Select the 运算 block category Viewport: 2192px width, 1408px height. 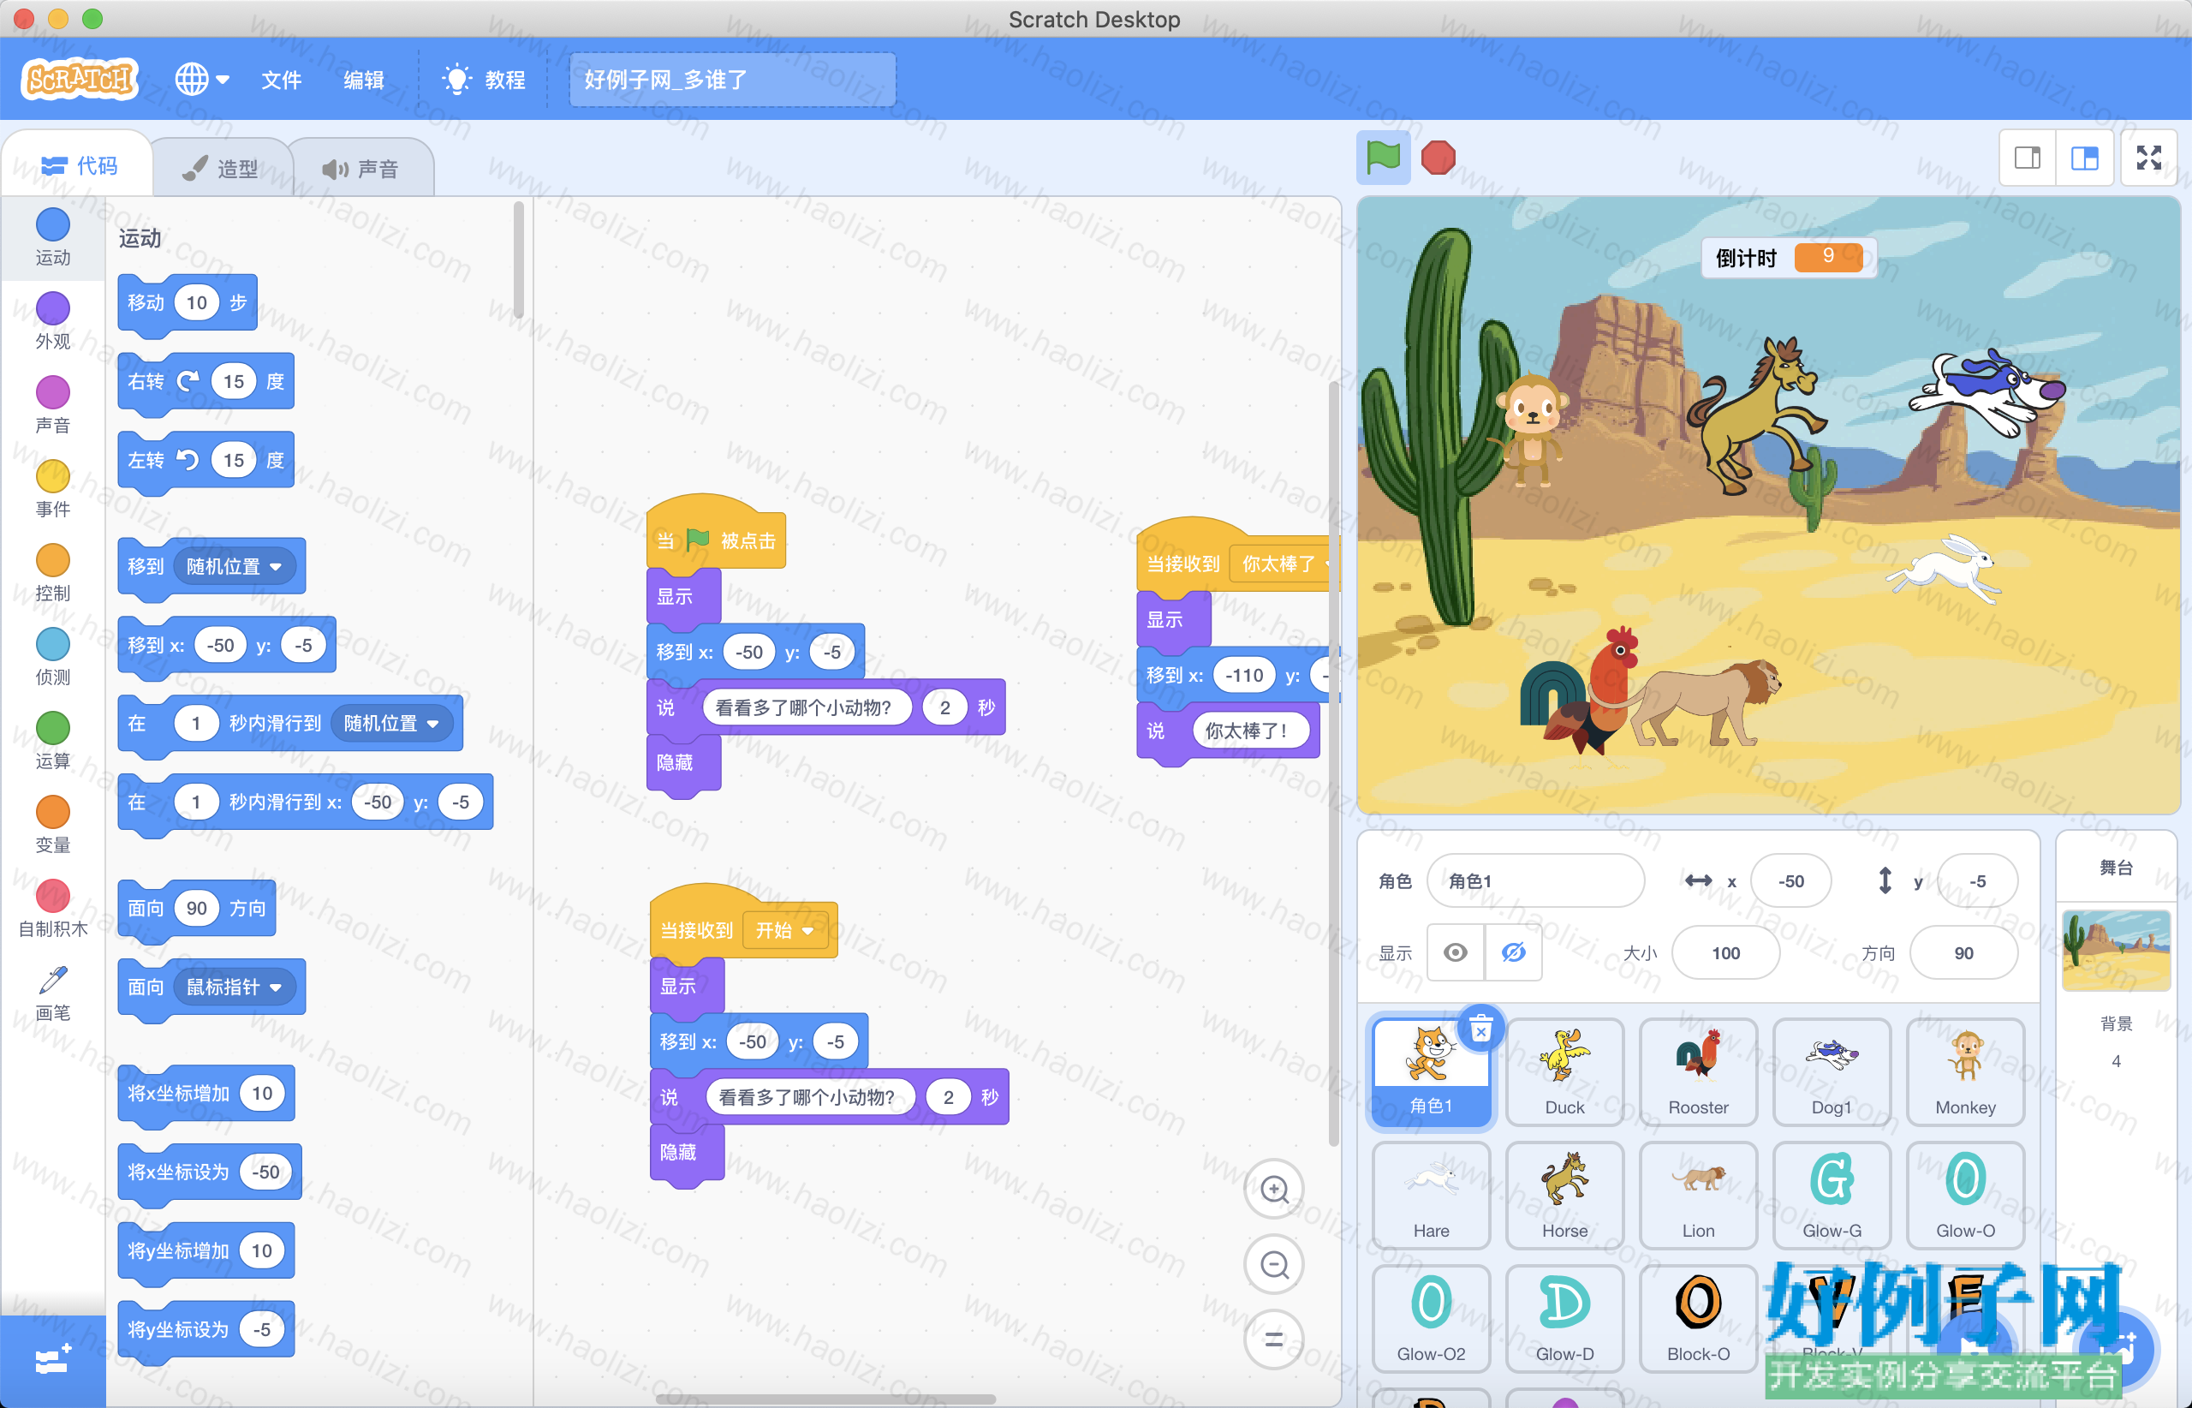click(x=53, y=742)
